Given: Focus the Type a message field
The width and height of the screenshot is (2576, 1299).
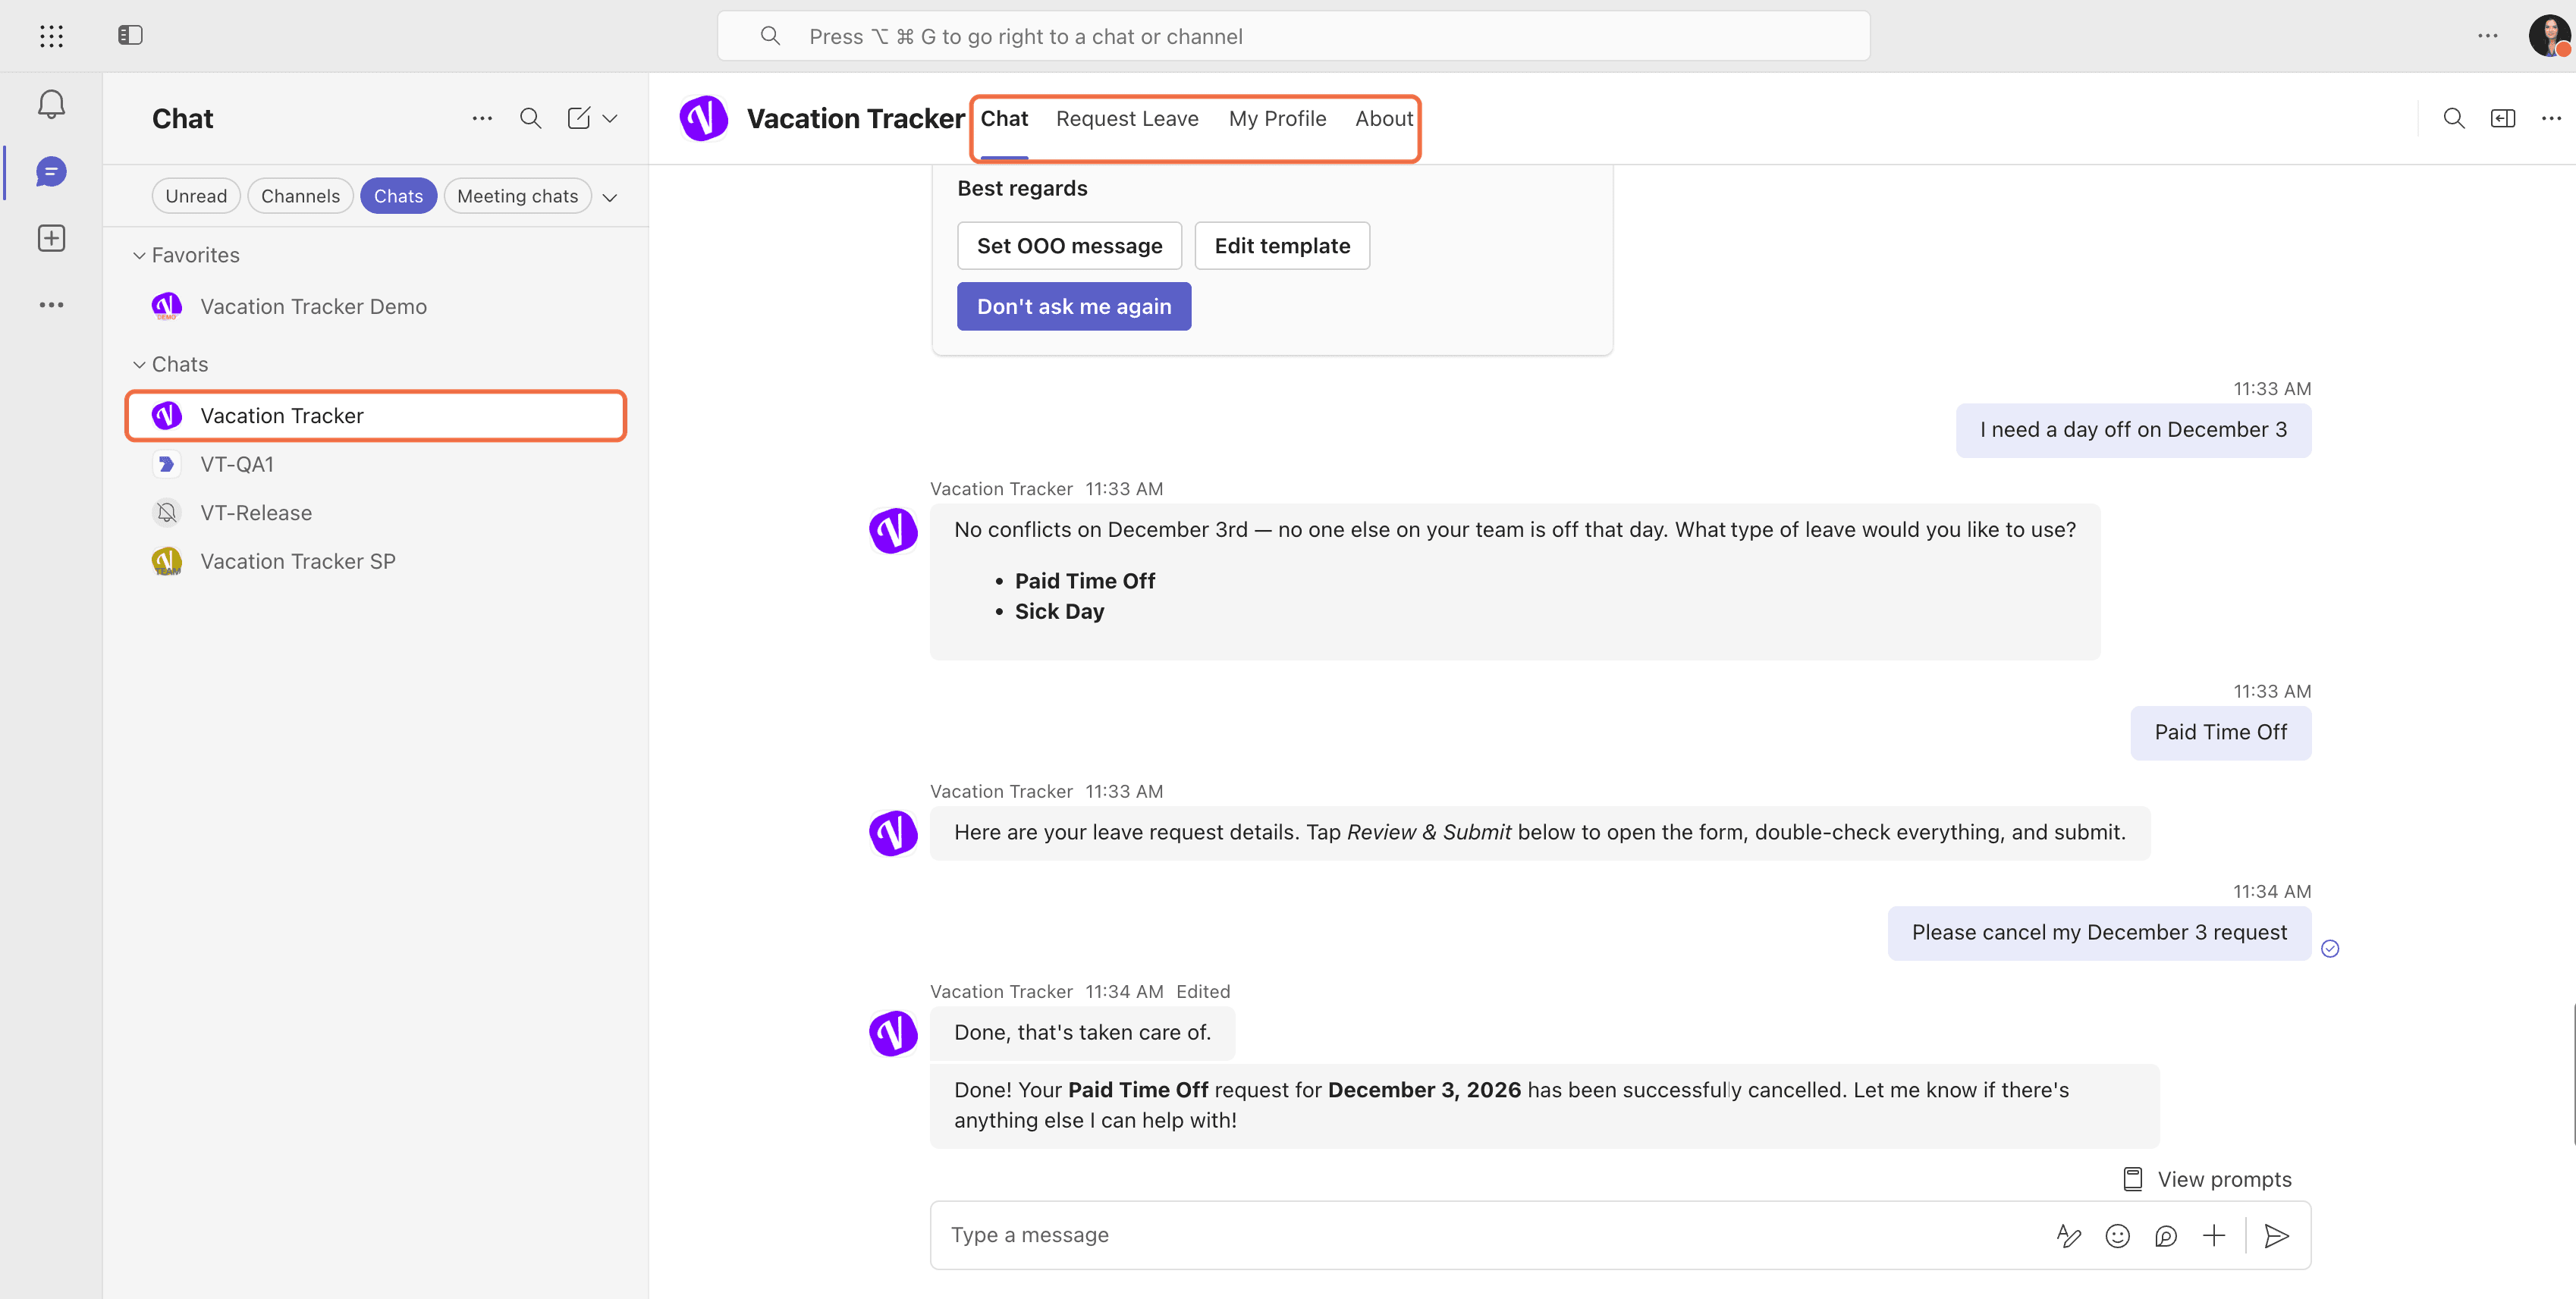Looking at the screenshot, I should coord(1490,1236).
